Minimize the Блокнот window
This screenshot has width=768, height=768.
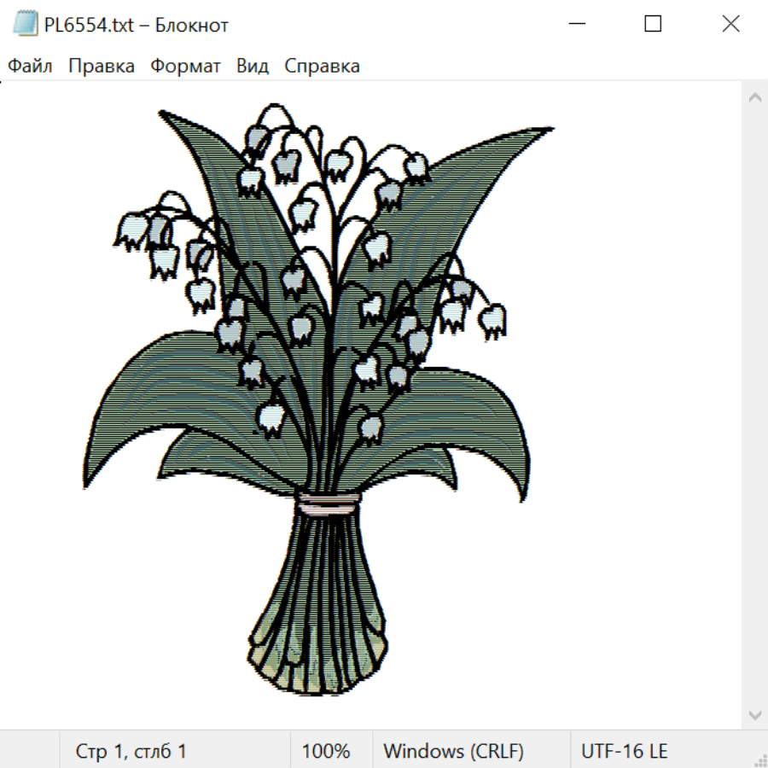576,24
